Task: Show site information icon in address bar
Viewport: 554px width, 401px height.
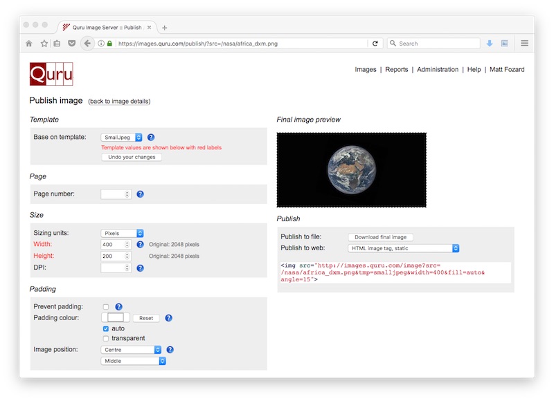Action: 101,44
